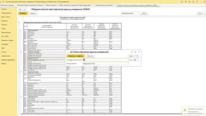Viewport: 206px width, 116px height.
Task: Open 'Банк и касса' section
Action: 6,17
